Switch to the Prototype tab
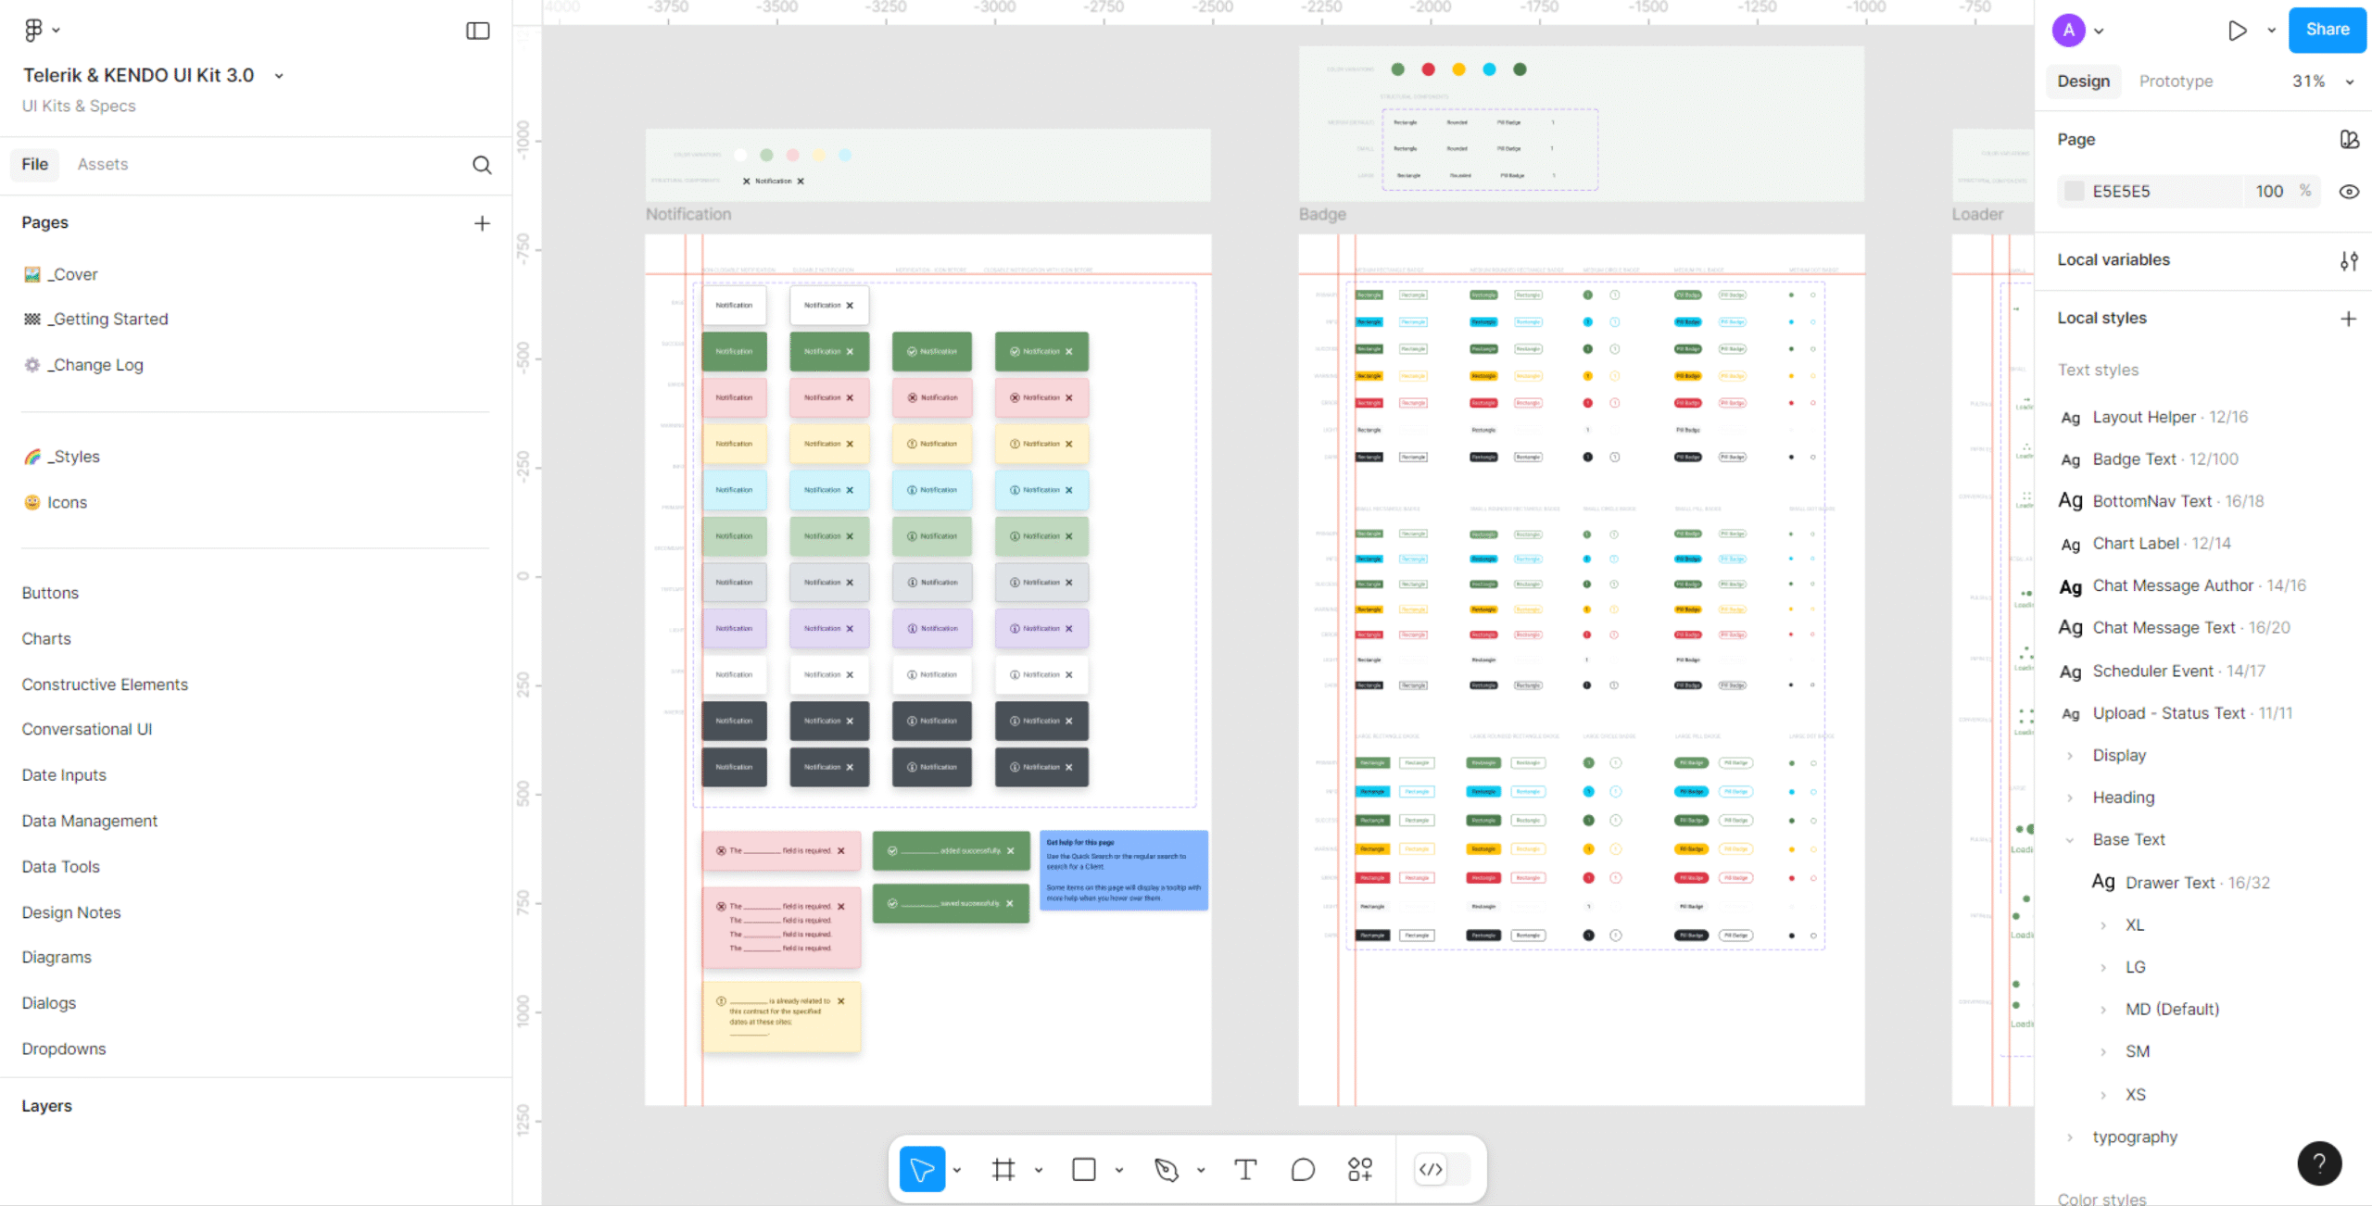 pos(2176,82)
